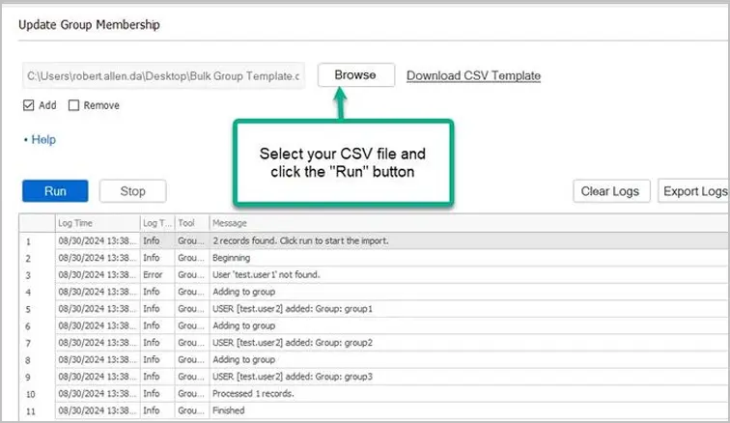Click row number 1 in the log table
Image resolution: width=730 pixels, height=423 pixels.
coord(38,241)
